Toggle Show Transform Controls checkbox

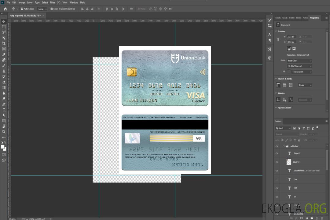(x=52, y=9)
